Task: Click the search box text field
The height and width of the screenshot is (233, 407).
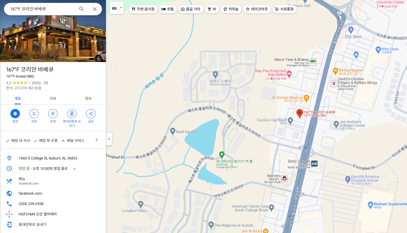Action: 42,9
